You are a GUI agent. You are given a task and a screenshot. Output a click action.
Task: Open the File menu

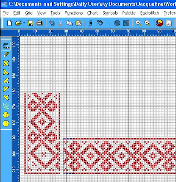click(x=5, y=13)
